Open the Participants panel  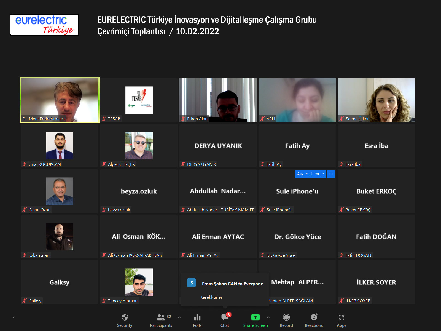point(161,317)
